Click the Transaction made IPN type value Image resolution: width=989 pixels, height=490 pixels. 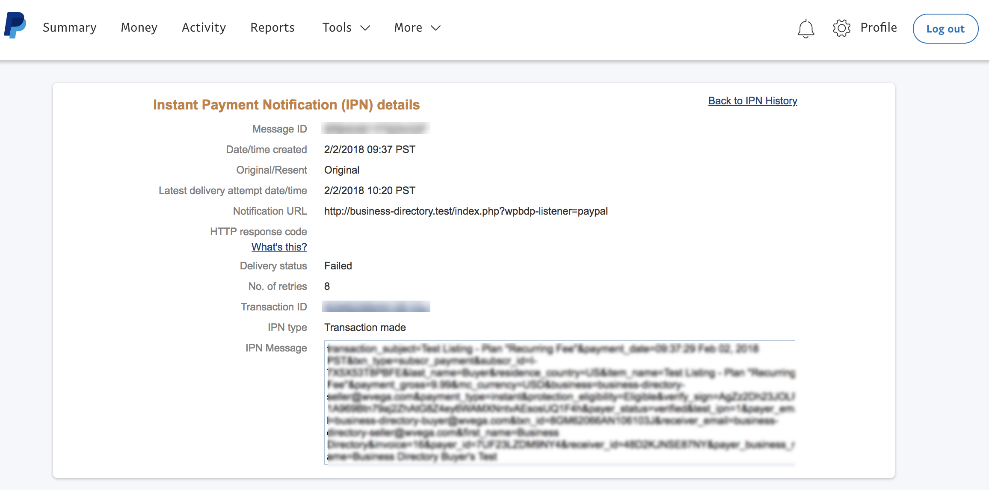[365, 328]
